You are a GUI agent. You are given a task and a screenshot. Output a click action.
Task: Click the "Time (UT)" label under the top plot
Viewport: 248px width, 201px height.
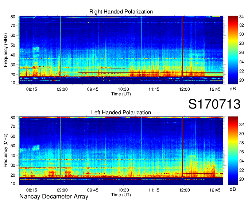pos(121,94)
